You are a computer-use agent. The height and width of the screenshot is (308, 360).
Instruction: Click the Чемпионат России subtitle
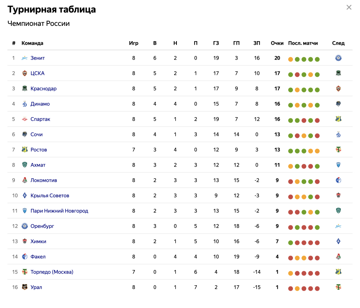pyautogui.click(x=38, y=24)
